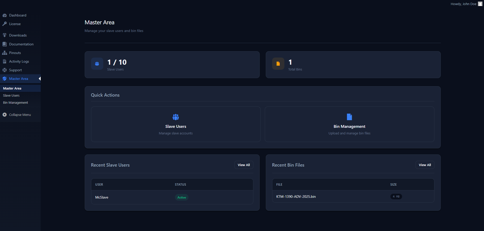Go to the License page
This screenshot has height=231, width=484.
click(x=20, y=24)
